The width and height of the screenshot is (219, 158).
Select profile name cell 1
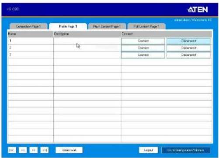[x=31, y=41]
